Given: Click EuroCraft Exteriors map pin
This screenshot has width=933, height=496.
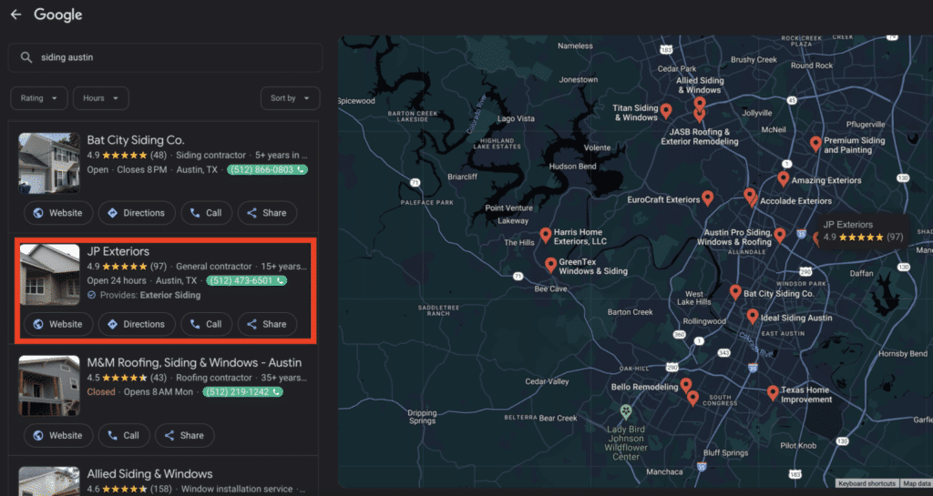Looking at the screenshot, I should [707, 197].
